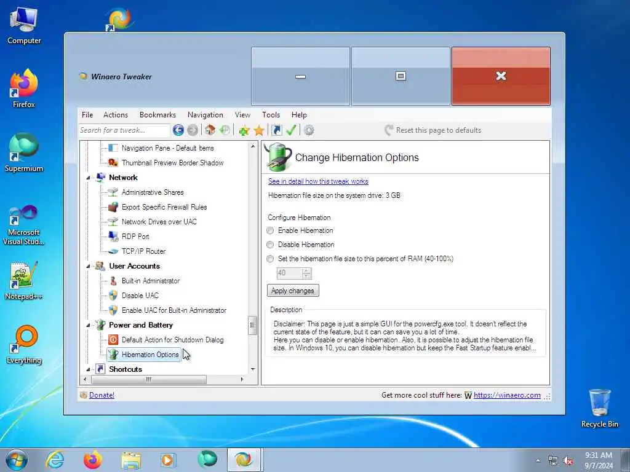Select TCP/IP Router tree item
The width and height of the screenshot is (630, 472).
tap(143, 251)
